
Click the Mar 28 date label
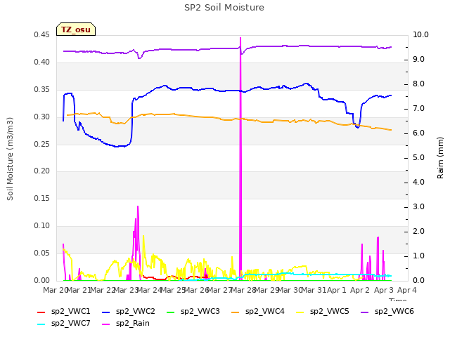(243, 291)
